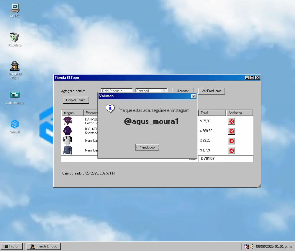Viewport: 295px width, 251px height.
Task: Launch Tienda El Topo desktop shortcut
Action: [x=15, y=66]
